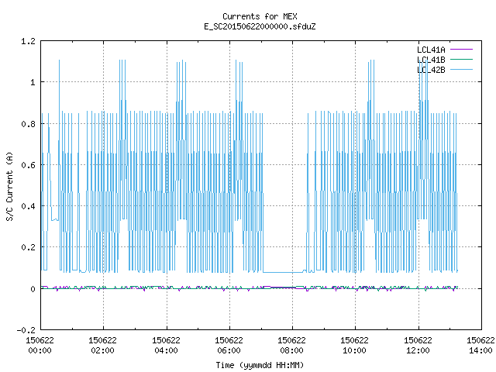Click the x-axis tick 150622 00:00
This screenshot has height=372, width=496.
point(40,346)
